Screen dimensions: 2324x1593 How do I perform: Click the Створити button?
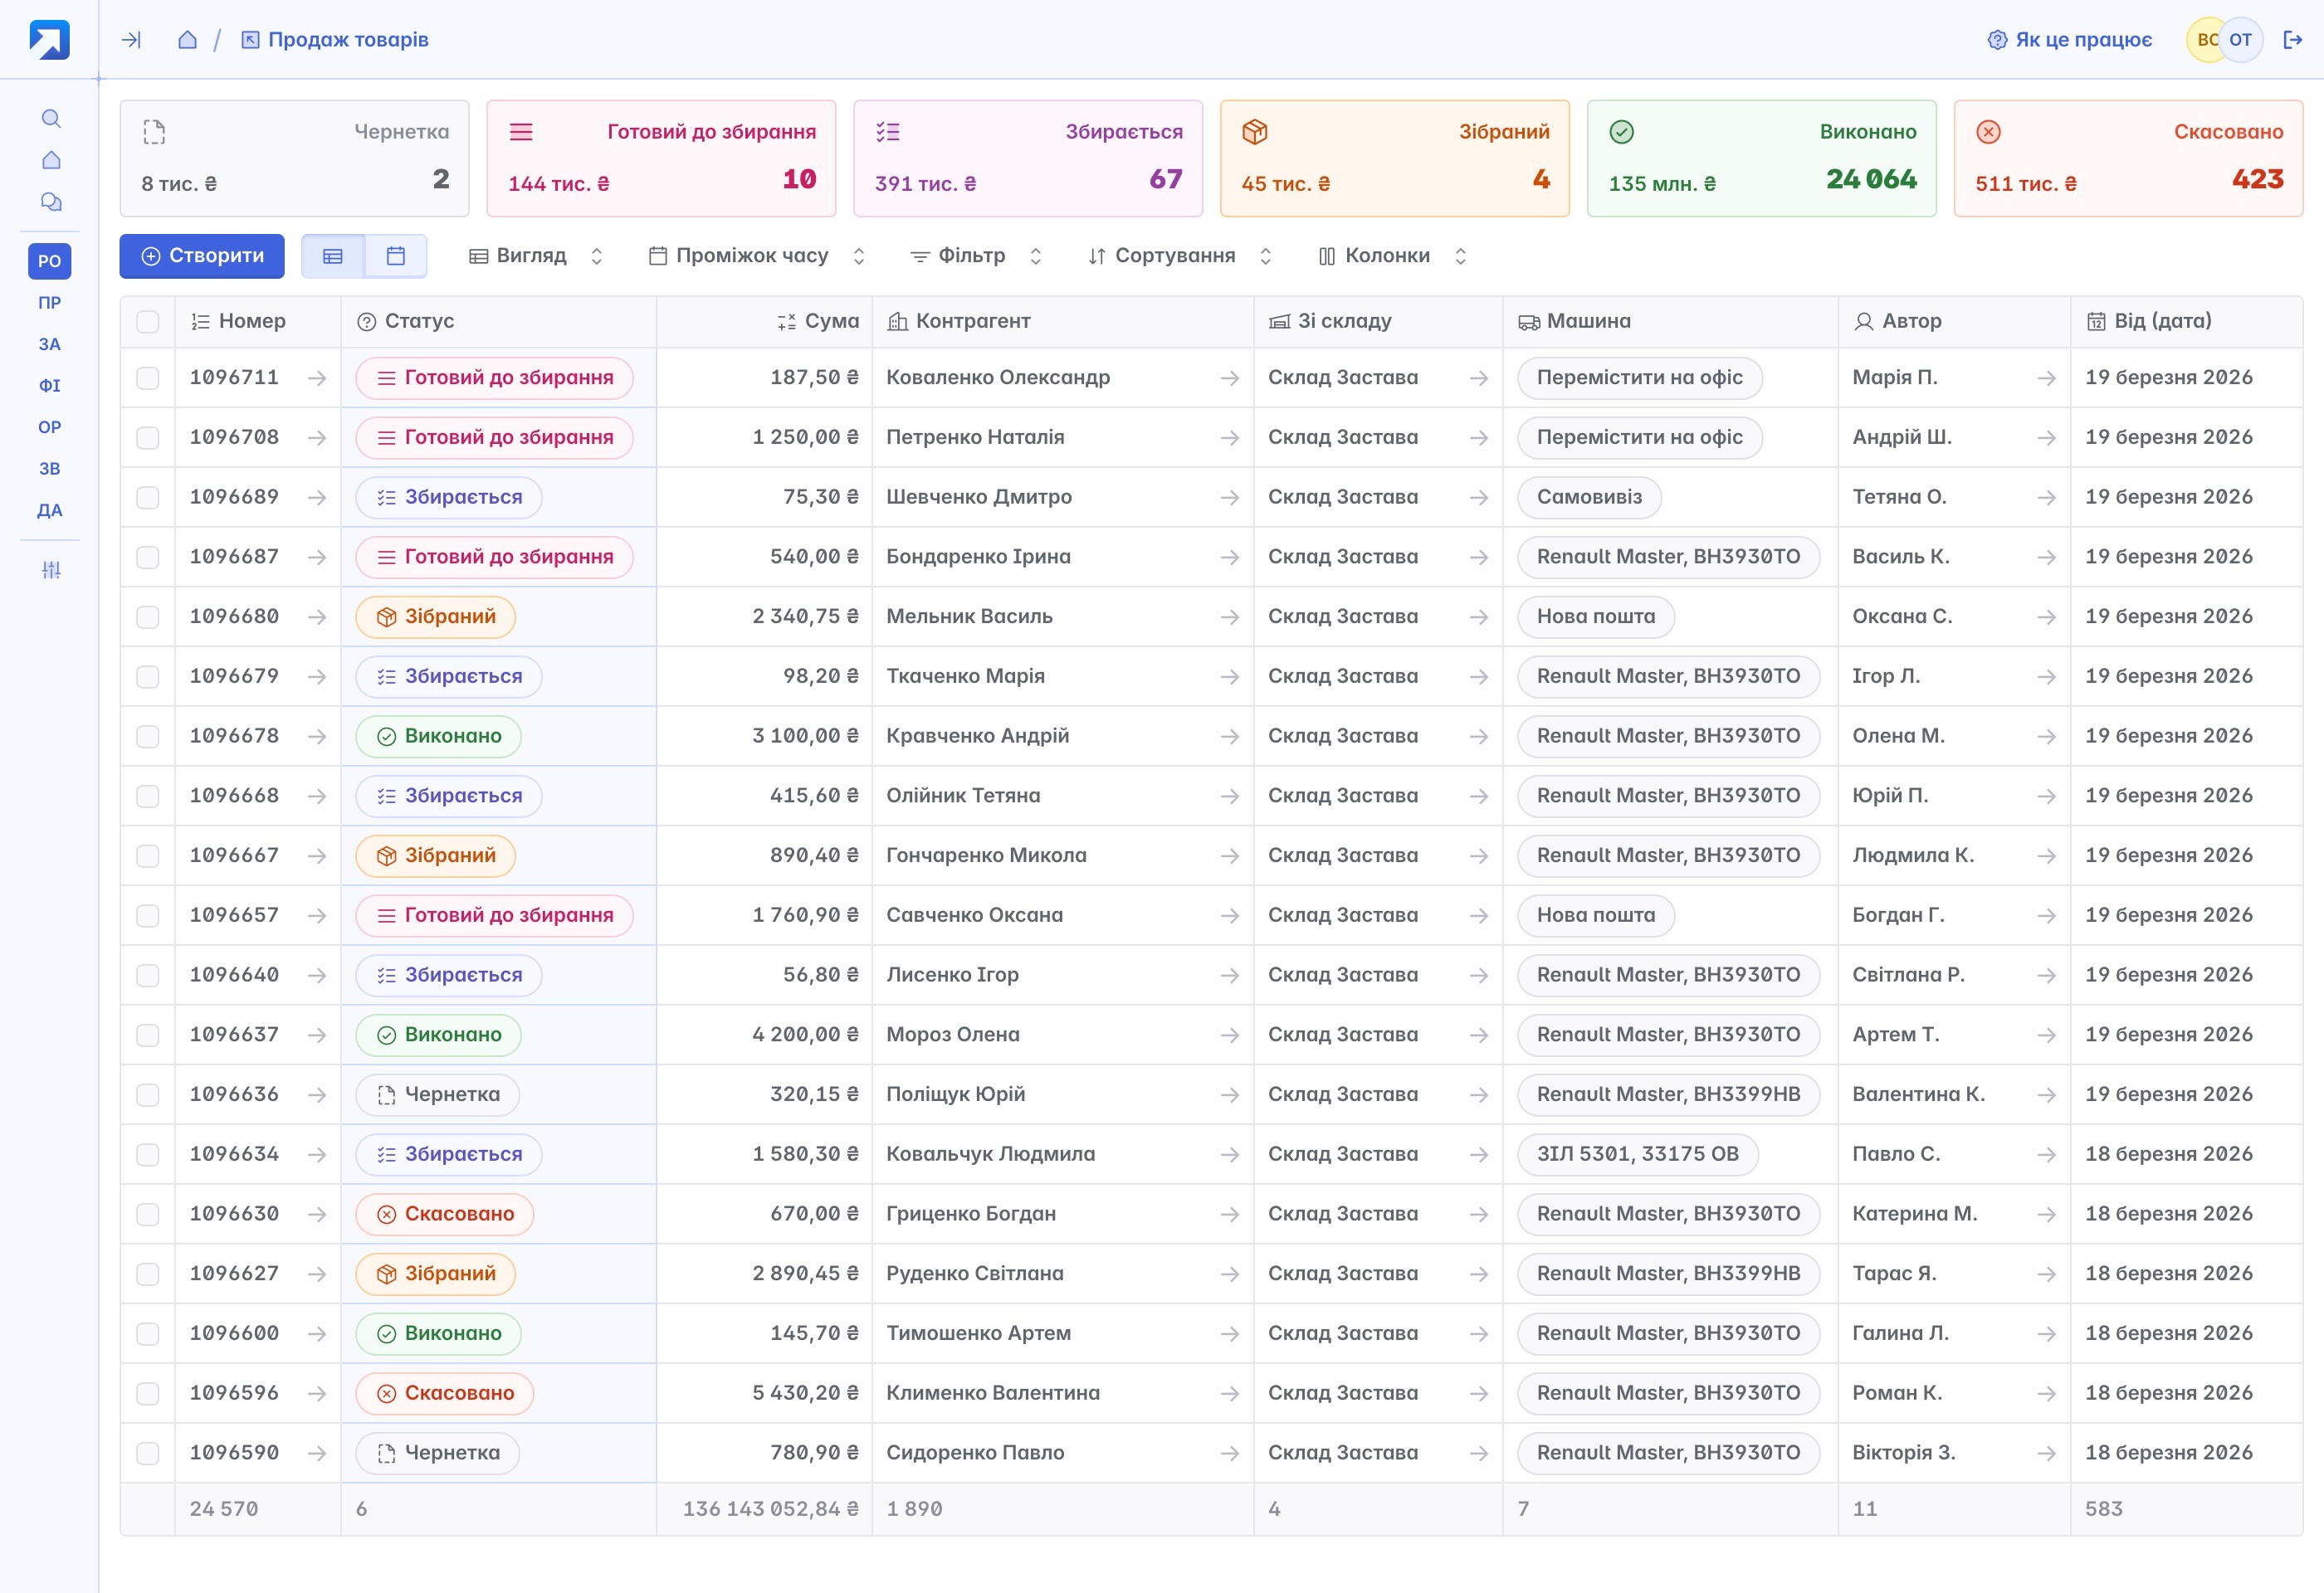[x=202, y=256]
